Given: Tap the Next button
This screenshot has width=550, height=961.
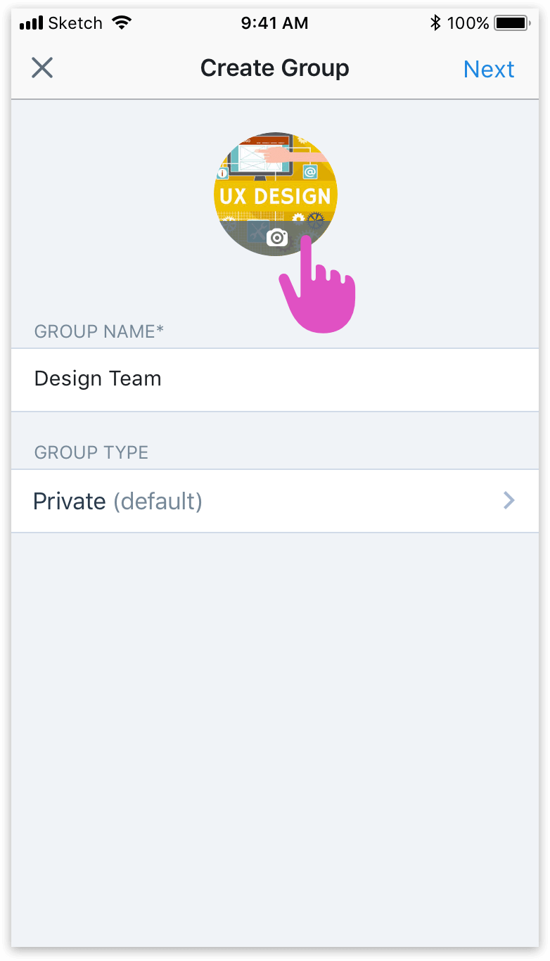Looking at the screenshot, I should coord(489,69).
